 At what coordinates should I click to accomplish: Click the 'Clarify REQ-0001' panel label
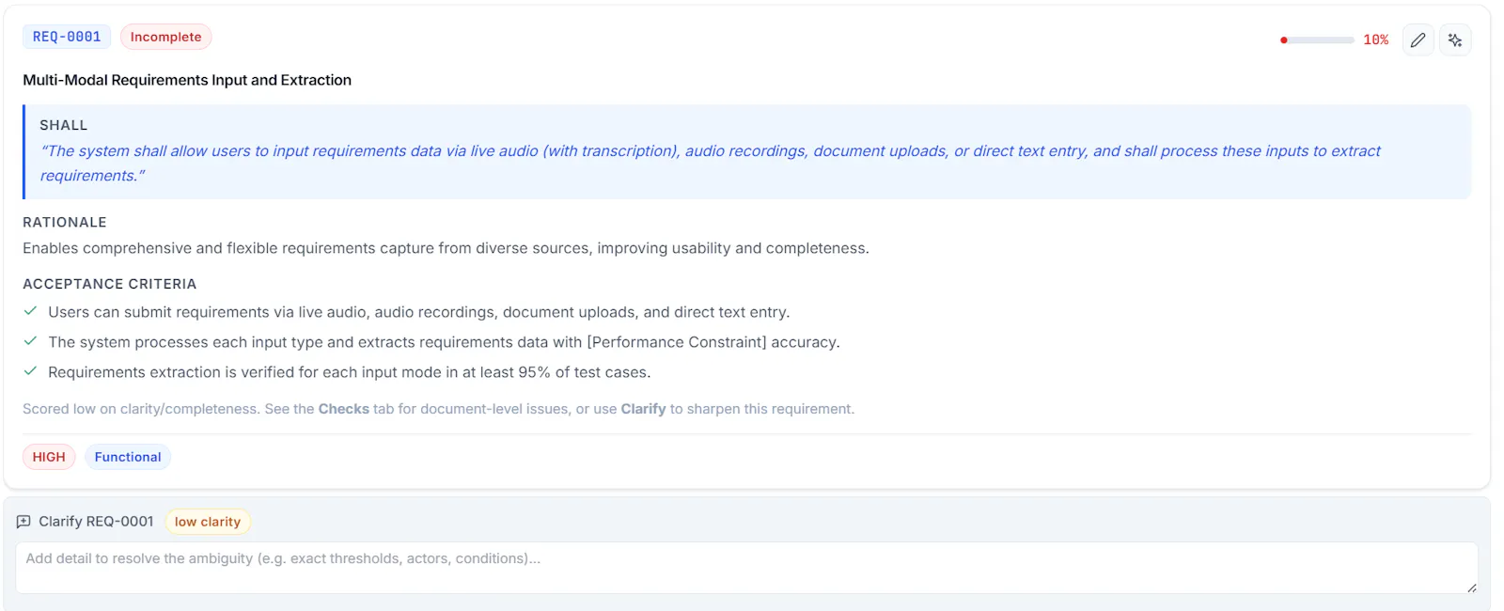[x=96, y=522]
